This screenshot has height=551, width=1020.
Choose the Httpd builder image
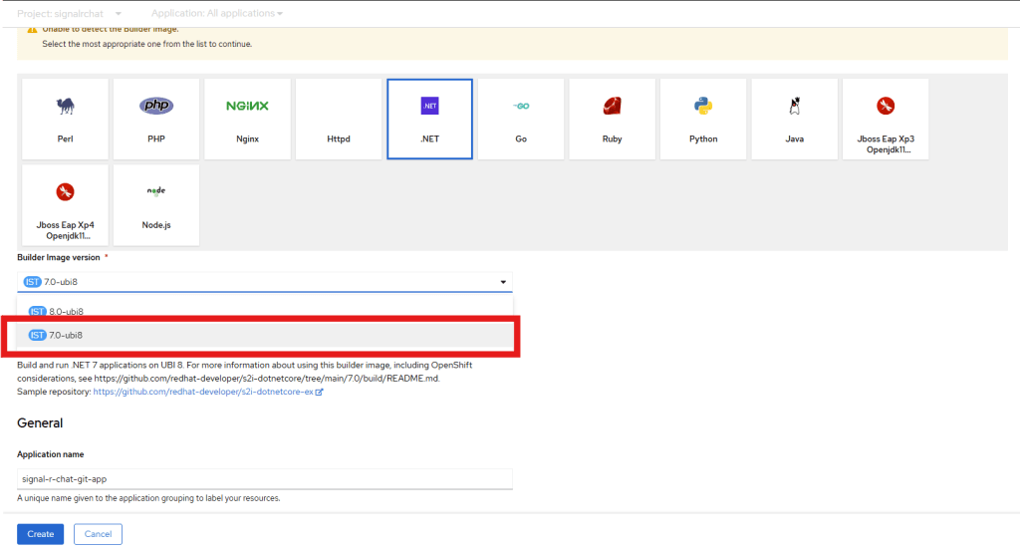[339, 119]
